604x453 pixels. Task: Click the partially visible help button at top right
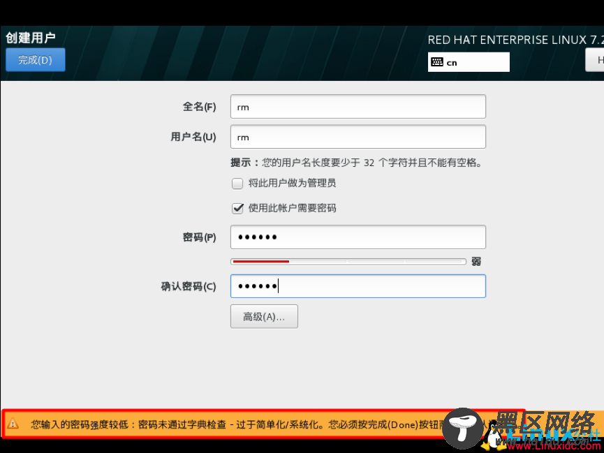coord(595,60)
